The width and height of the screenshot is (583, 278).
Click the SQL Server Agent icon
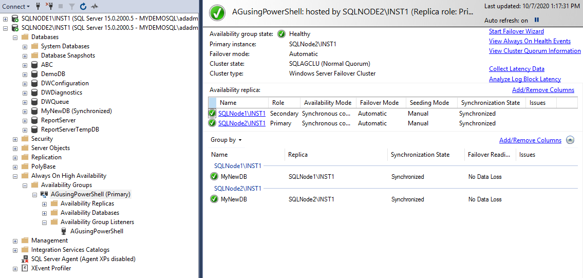[25, 259]
